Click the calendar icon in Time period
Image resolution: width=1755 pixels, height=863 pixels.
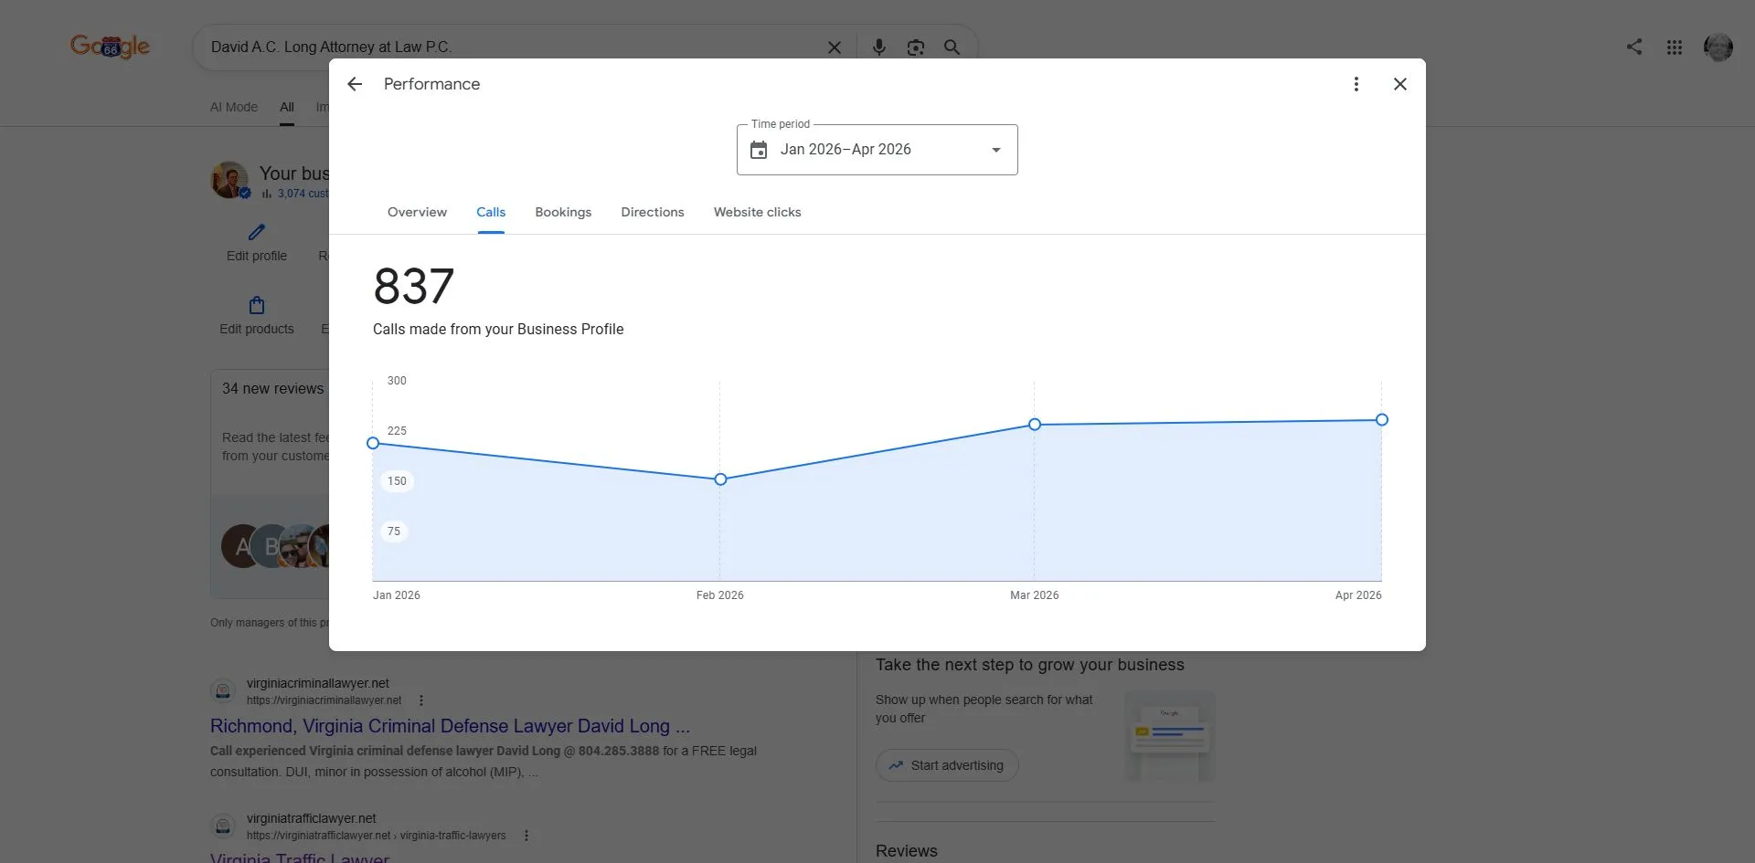click(759, 150)
